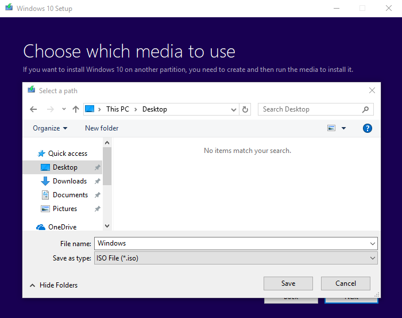
Task: Click the Pictures image icon
Action: (x=45, y=209)
